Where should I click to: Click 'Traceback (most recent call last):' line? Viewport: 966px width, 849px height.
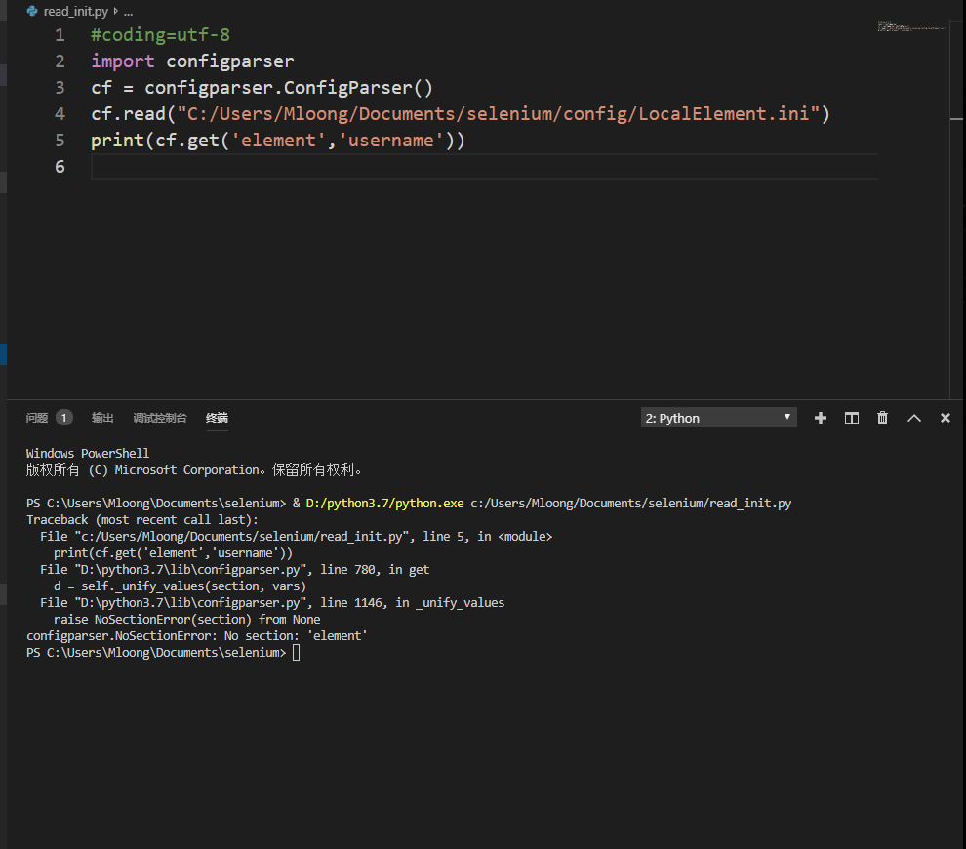pos(142,520)
